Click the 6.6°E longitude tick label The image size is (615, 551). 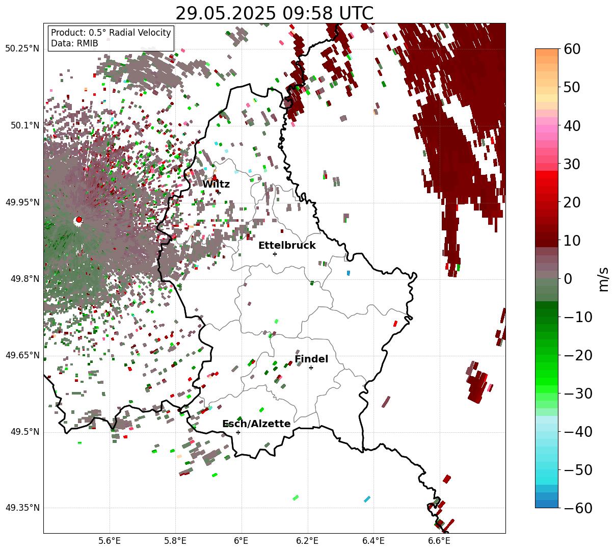(x=439, y=541)
